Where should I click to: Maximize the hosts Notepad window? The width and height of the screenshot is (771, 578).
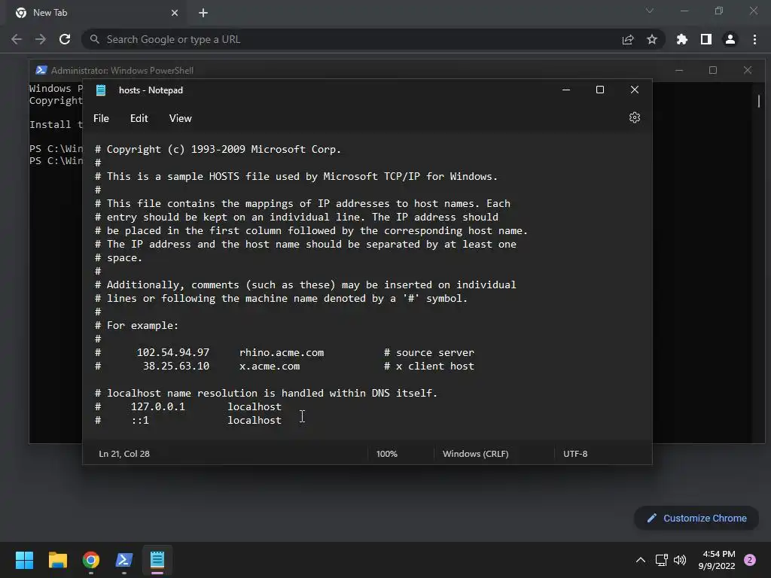coord(600,90)
